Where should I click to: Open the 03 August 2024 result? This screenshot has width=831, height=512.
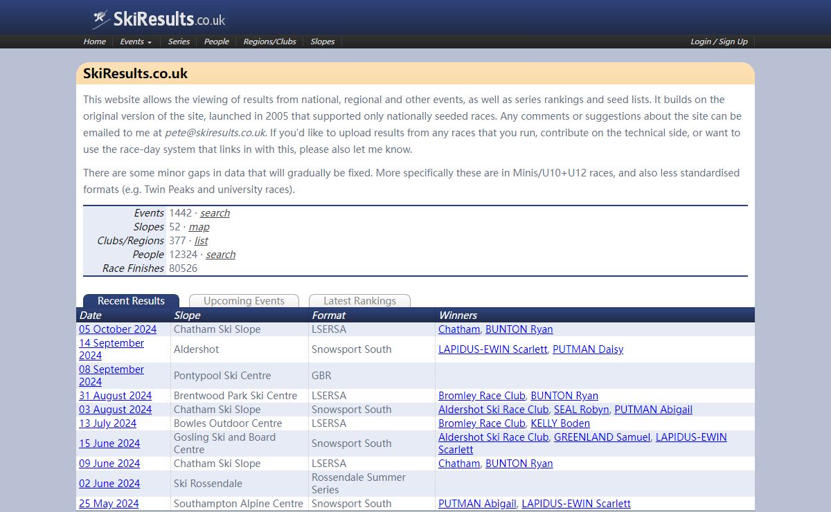pyautogui.click(x=115, y=410)
